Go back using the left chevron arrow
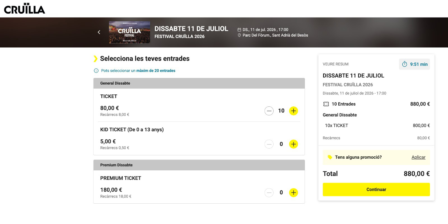 [x=99, y=32]
